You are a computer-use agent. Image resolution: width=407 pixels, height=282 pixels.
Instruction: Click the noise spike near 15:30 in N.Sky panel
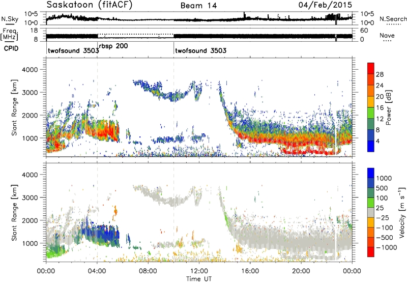click(x=244, y=16)
